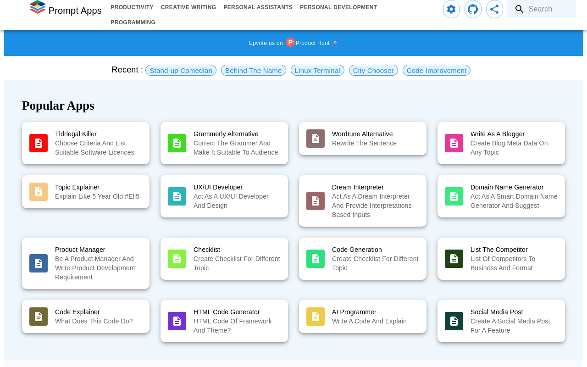This screenshot has width=587, height=367.
Task: Click the brown Wordtune Alternative document icon
Action: pos(316,139)
